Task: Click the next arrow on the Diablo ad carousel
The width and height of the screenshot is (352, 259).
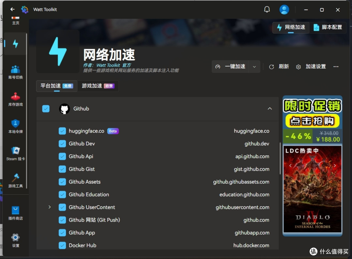Action: (334, 165)
